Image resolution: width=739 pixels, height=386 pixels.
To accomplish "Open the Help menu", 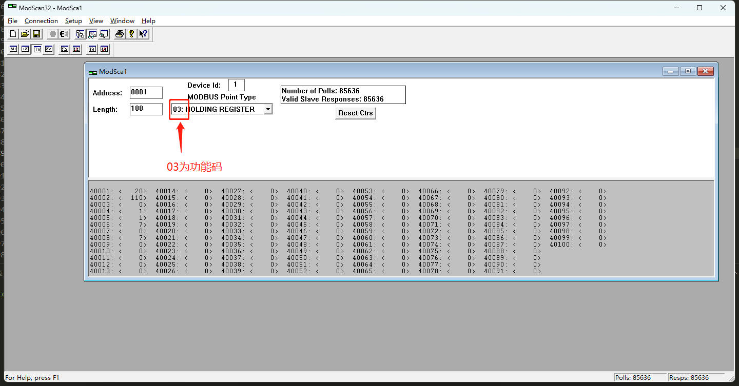I will pyautogui.click(x=148, y=21).
